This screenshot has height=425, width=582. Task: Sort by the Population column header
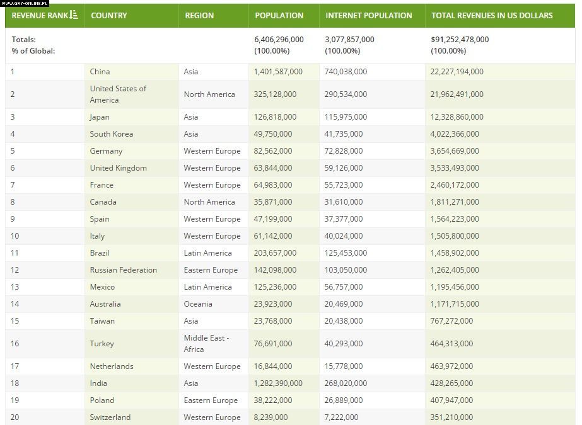click(x=279, y=15)
